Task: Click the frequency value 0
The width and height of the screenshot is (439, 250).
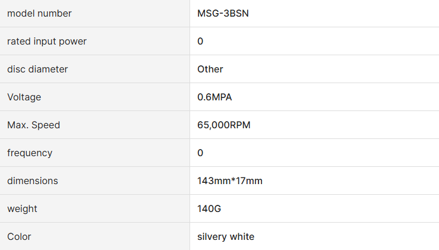Action: 200,153
